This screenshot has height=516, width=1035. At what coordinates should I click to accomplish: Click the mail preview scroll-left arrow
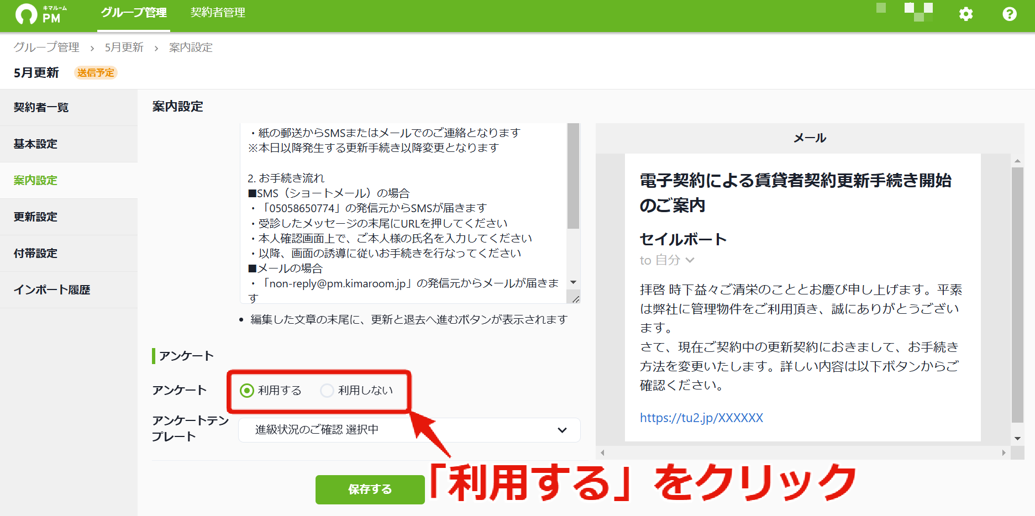pos(602,452)
